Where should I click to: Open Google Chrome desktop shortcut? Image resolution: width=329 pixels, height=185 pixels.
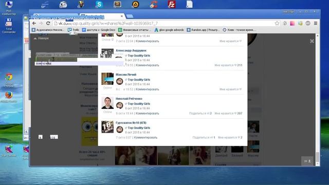[9, 81]
